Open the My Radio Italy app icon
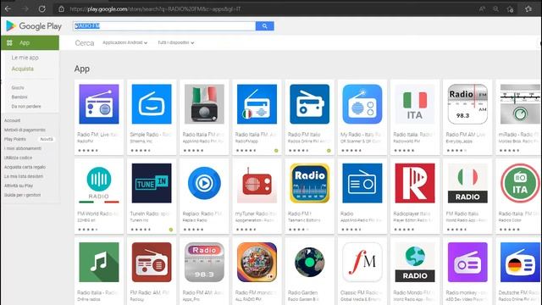 pos(362,103)
